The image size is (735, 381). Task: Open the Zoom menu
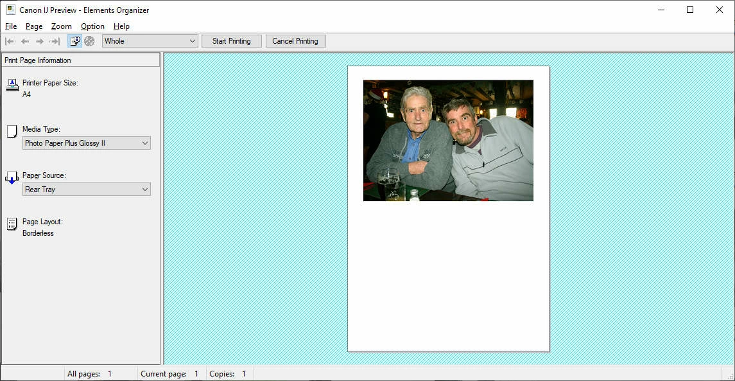click(62, 26)
